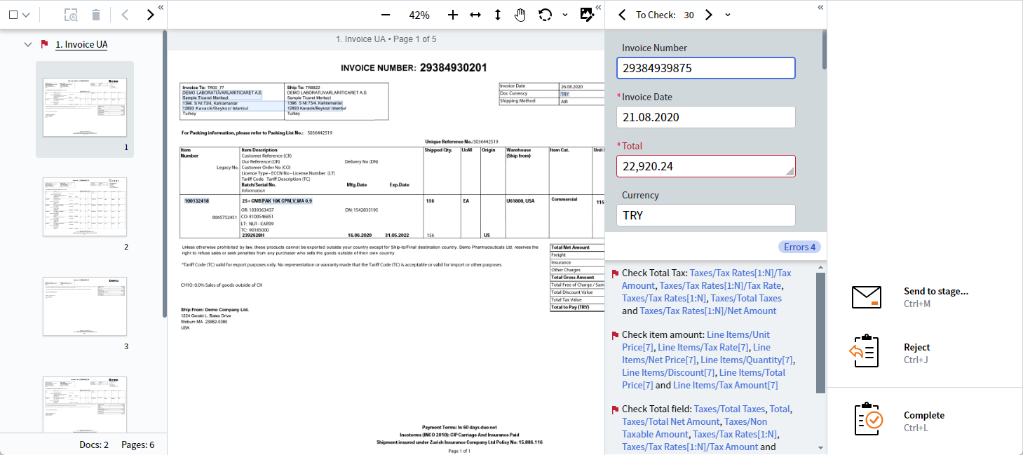The height and width of the screenshot is (455, 1023).
Task: Go to previous document in thumbnails toolbar
Action: coord(125,15)
